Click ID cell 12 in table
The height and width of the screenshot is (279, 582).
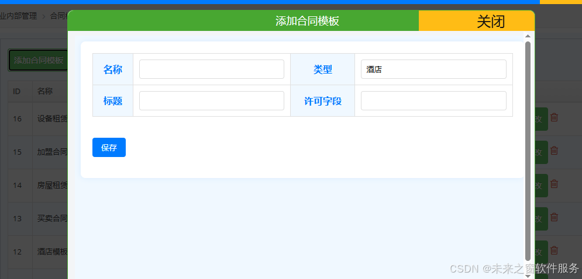(18, 252)
